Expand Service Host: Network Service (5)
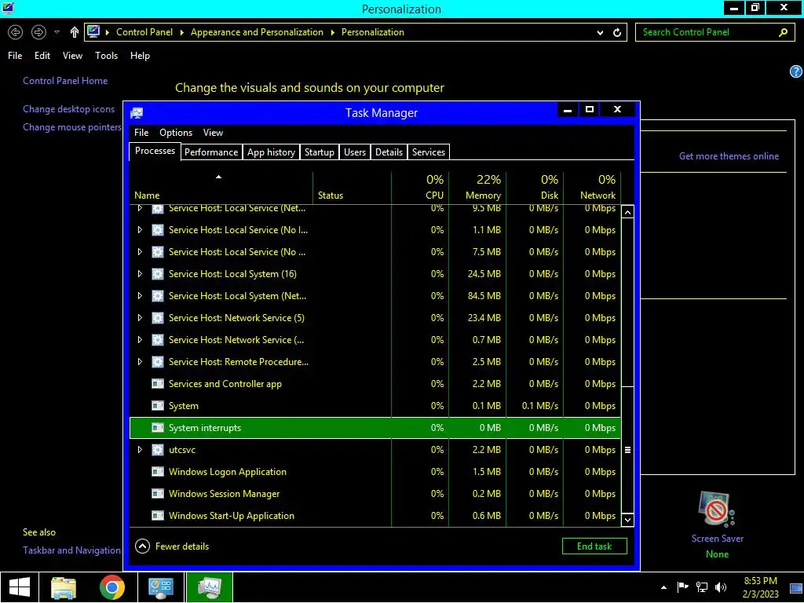 [x=140, y=318]
